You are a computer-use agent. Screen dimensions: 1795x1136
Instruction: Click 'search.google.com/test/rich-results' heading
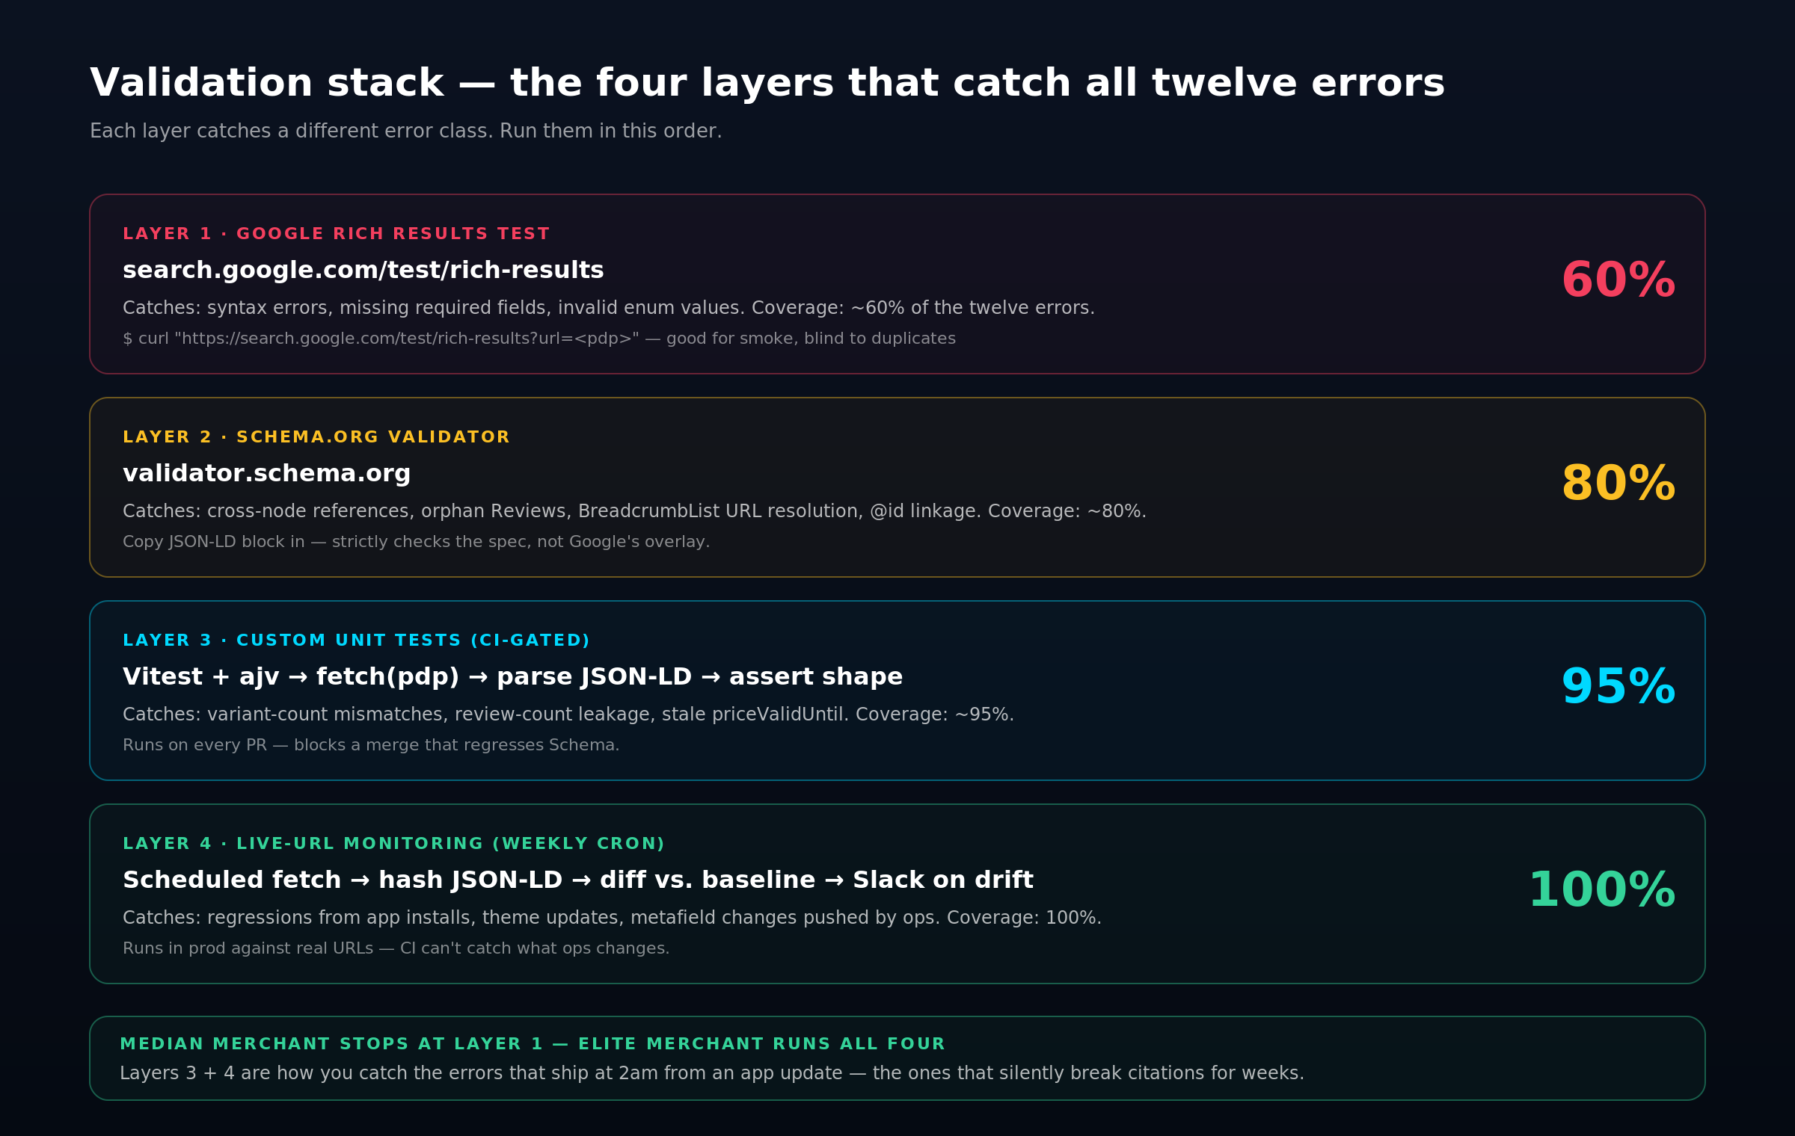click(363, 271)
